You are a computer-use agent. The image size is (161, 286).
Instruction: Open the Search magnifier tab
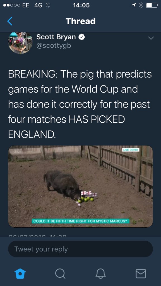(x=60, y=274)
